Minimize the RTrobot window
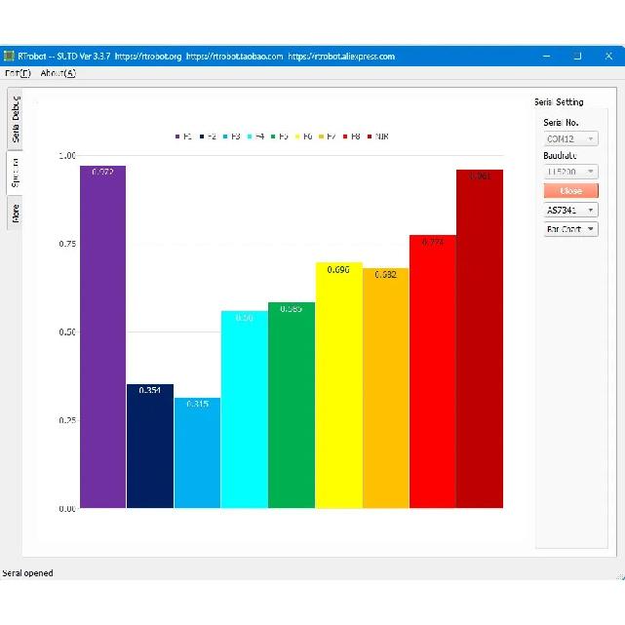This screenshot has width=625, height=625. (x=547, y=57)
